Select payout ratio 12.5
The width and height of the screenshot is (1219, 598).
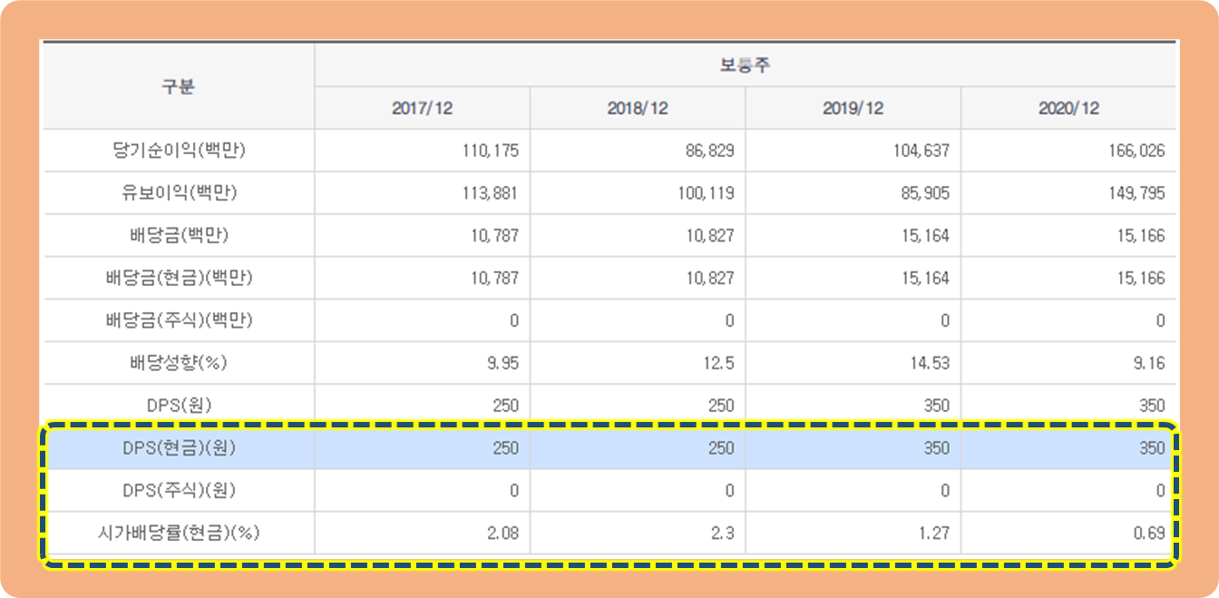[721, 364]
